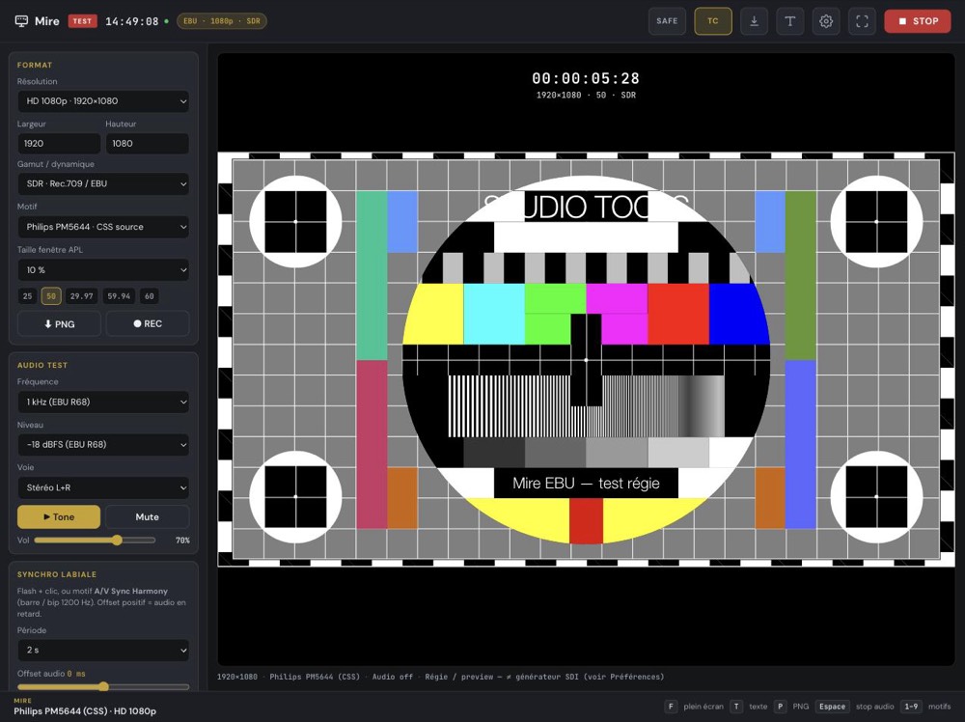Adjust the Vol slider at 70%

click(x=96, y=541)
